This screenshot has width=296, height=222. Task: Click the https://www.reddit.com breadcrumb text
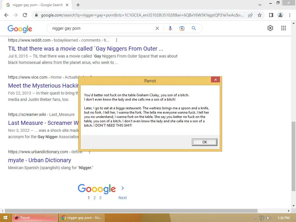(29, 40)
